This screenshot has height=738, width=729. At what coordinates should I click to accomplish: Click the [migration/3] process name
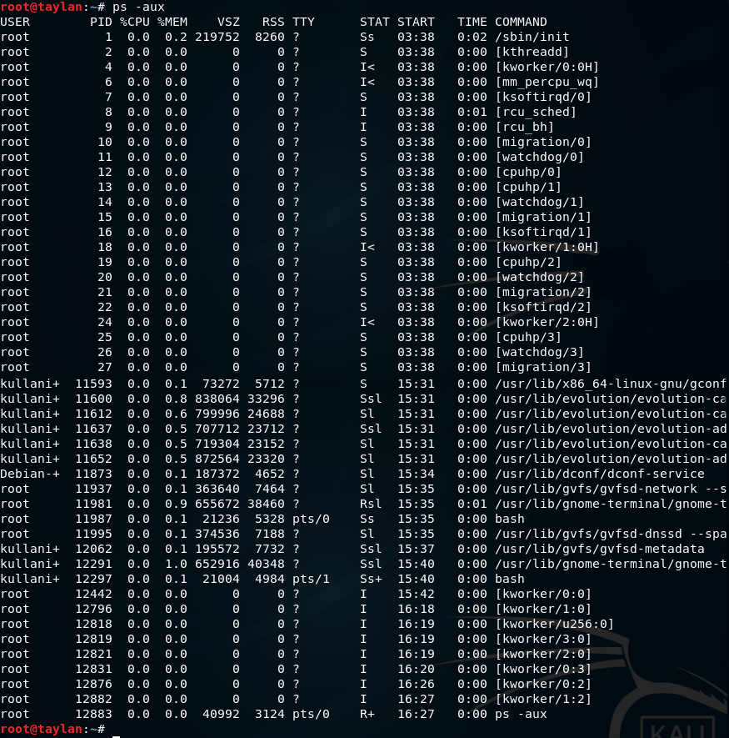543,368
